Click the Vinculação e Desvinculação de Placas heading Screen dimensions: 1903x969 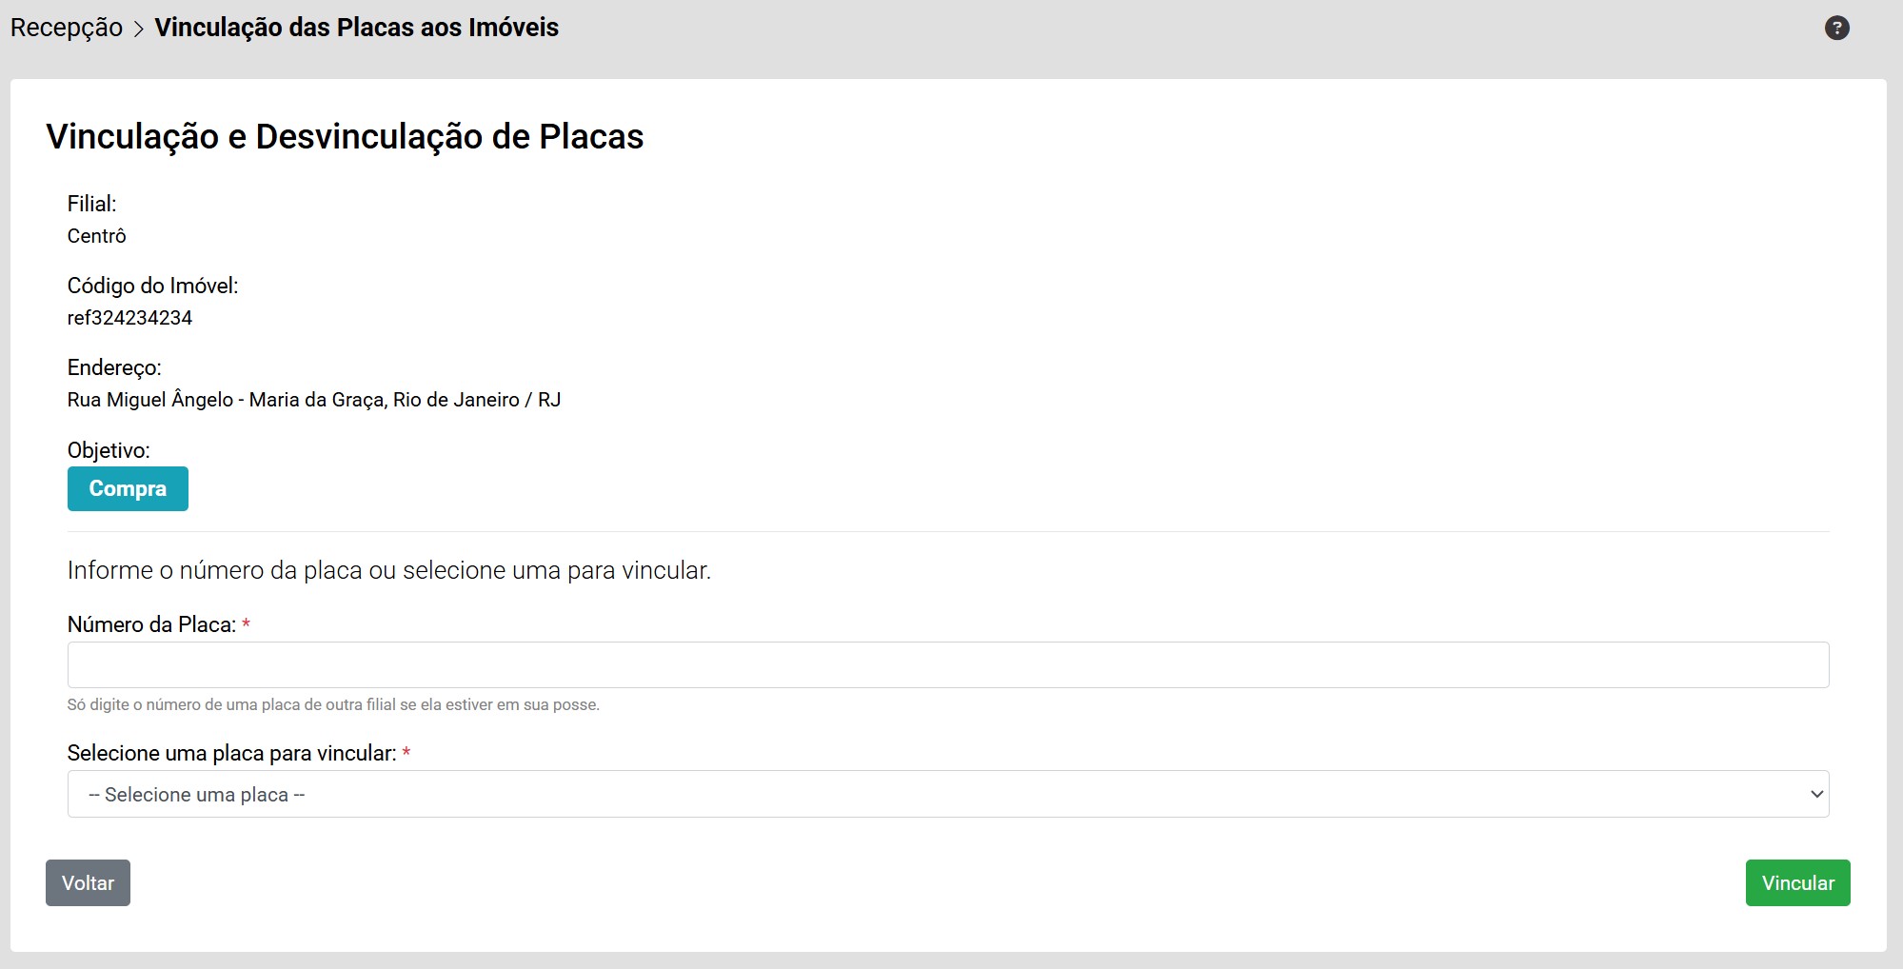tap(345, 136)
